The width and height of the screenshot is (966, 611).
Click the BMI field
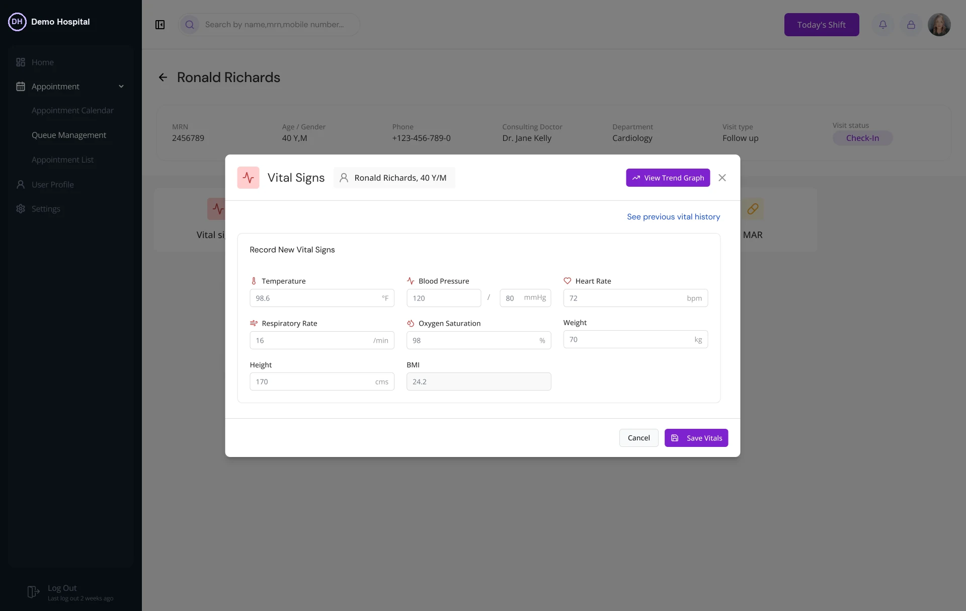[478, 381]
